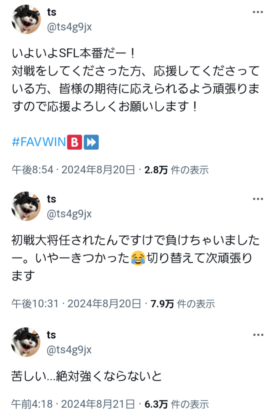Open the 午後8:54 2024年8月20日 timestamp
Viewport: 276px width, 420px height.
73,170
